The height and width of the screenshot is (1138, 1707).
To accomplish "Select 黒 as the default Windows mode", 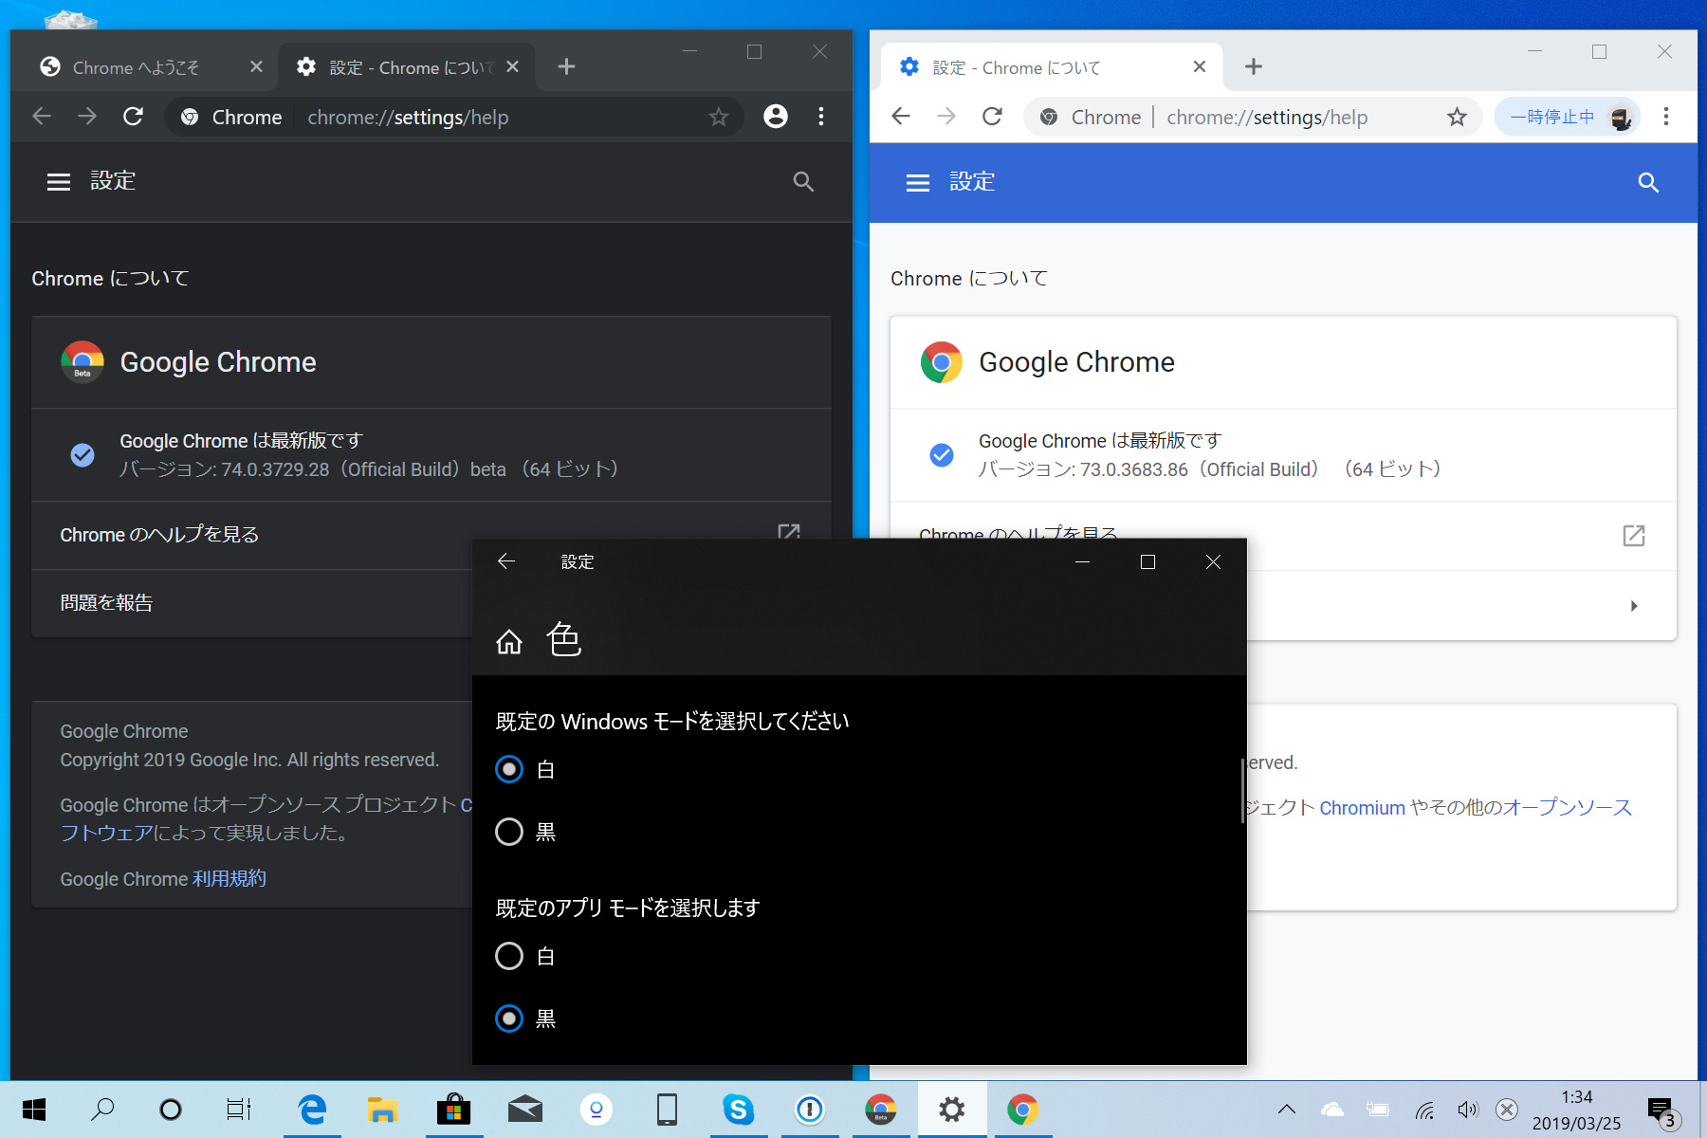I will pyautogui.click(x=509, y=832).
